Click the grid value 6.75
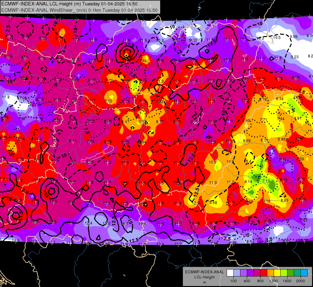The height and width of the screenshot is (287, 313). pyautogui.click(x=301, y=179)
